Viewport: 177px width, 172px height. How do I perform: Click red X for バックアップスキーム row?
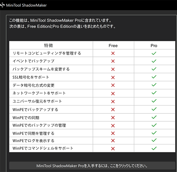[x=113, y=69]
